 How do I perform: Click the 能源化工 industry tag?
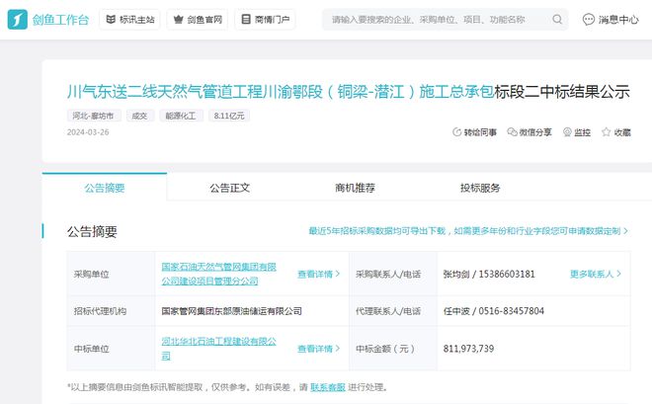point(181,116)
